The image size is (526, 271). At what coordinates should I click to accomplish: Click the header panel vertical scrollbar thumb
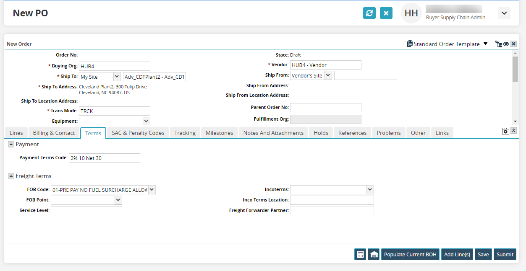point(515,69)
